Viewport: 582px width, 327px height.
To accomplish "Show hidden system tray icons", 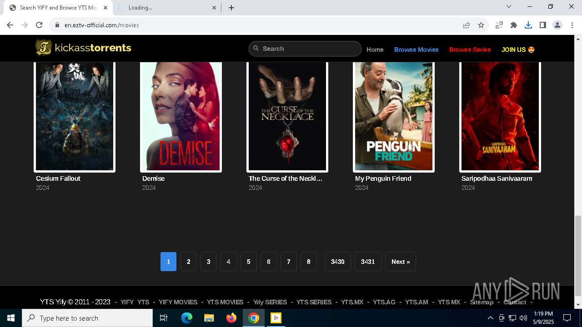I will pyautogui.click(x=490, y=318).
